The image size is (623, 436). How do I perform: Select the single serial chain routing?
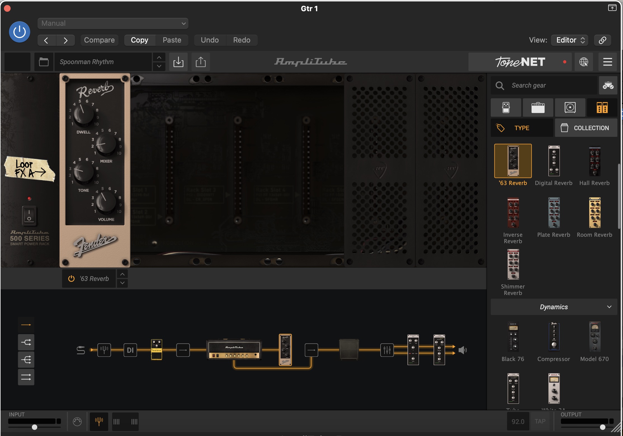26,325
